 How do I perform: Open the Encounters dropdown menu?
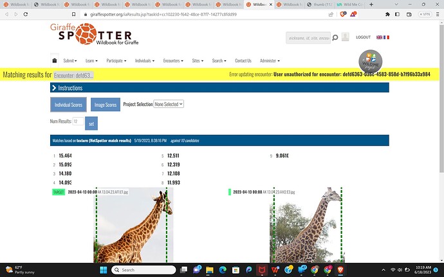[173, 60]
